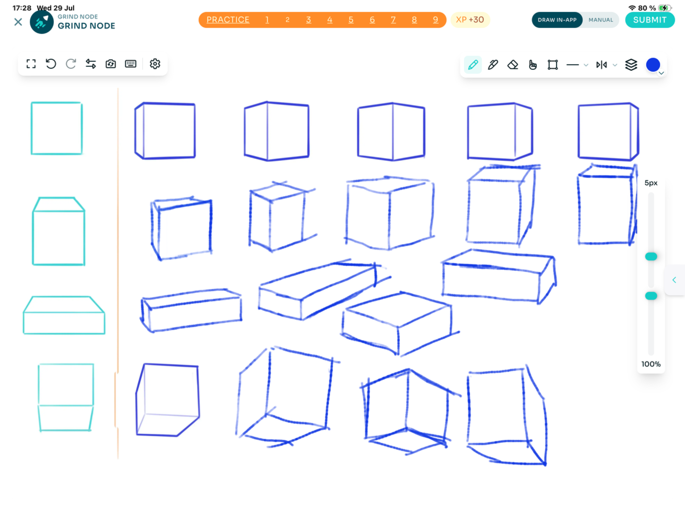This screenshot has width=685, height=514.
Task: Close the Grind Node exercise
Action: point(18,22)
